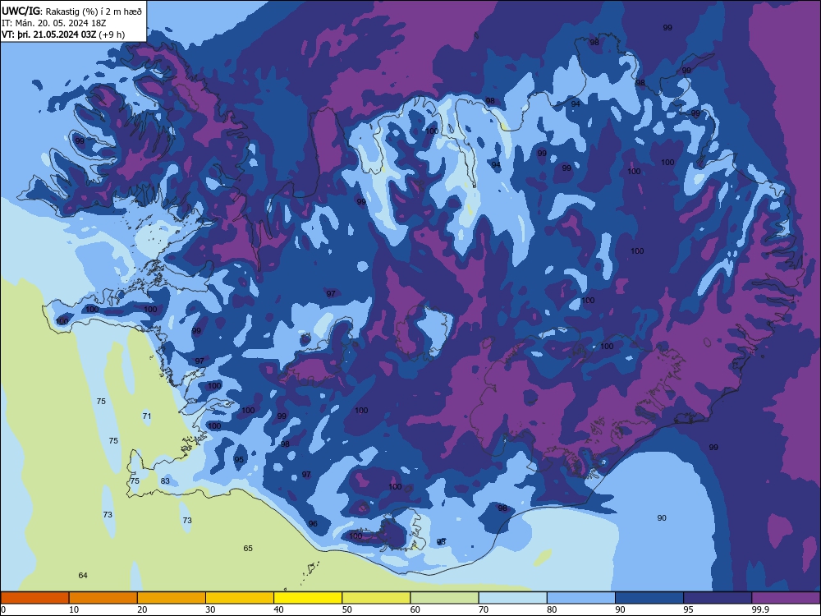Viewport: 821px width, 616px height.
Task: Click the purple above-99.9 legend swatch
Action: tap(786, 598)
